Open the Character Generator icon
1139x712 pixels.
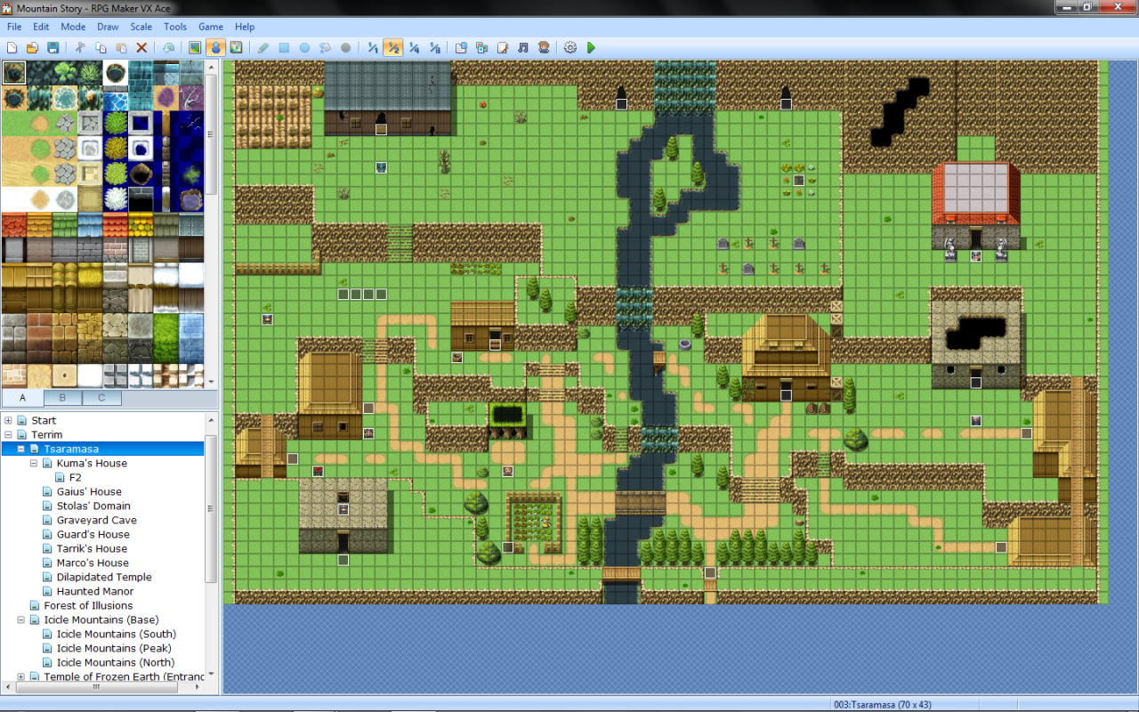[543, 47]
